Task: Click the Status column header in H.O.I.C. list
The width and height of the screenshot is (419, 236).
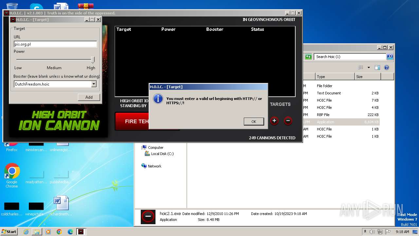Action: pos(257,29)
